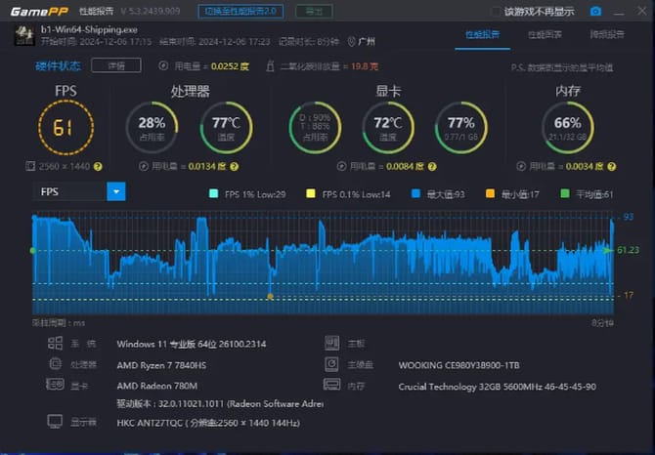Click the WOOKING CE980Y38900-1TB disk text

click(x=459, y=365)
